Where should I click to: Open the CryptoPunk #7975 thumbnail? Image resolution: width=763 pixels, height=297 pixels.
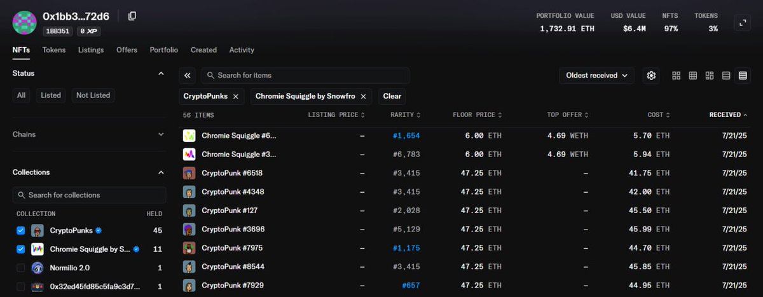click(x=189, y=248)
